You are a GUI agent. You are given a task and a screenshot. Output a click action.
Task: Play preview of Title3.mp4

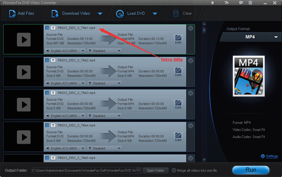(24, 105)
